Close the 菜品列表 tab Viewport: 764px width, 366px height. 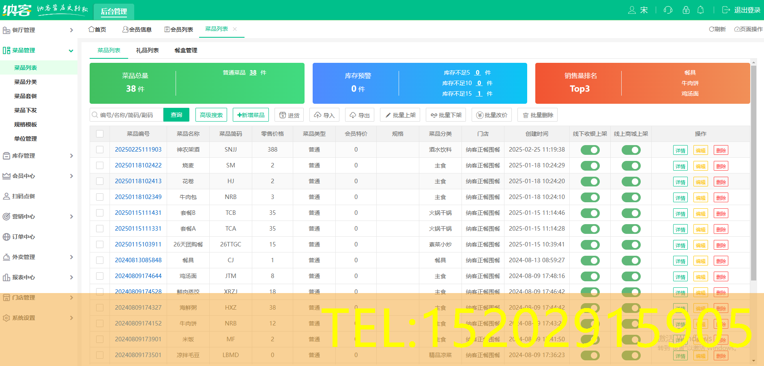(x=235, y=29)
